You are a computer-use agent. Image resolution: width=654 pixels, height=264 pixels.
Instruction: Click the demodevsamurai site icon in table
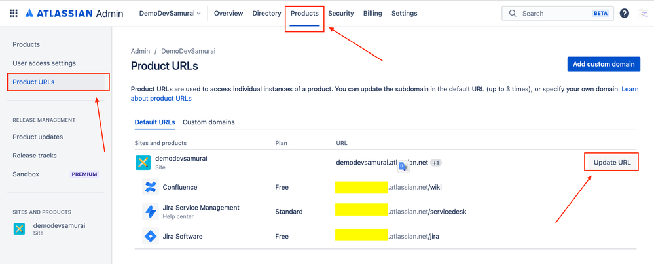(x=143, y=163)
